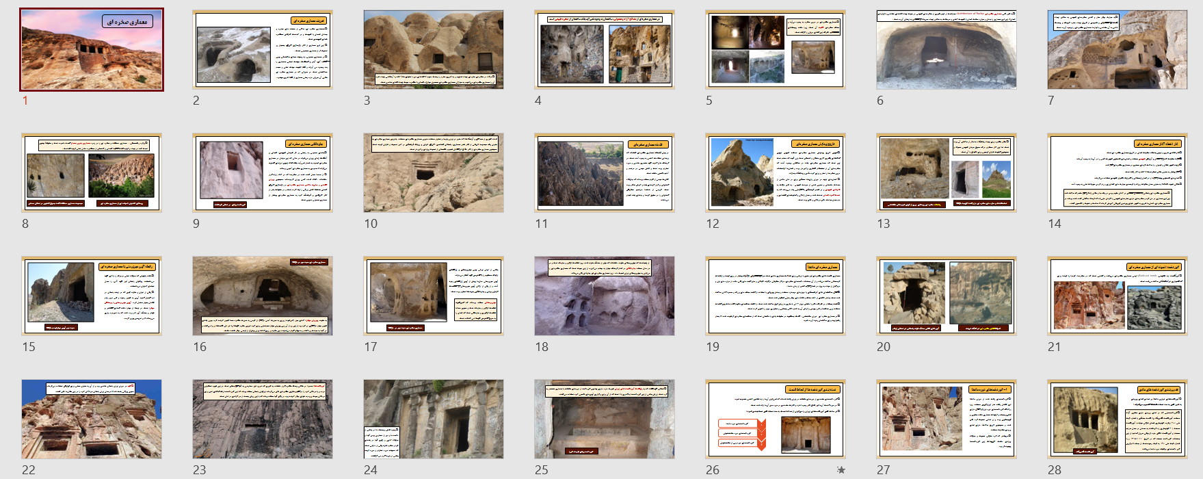1203x479 pixels.
Task: Select slide 27 thumbnail
Action: (x=947, y=419)
